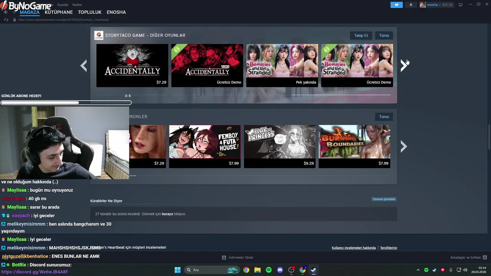Open File Explorer from taskbar
491x276 pixels.
click(257, 270)
